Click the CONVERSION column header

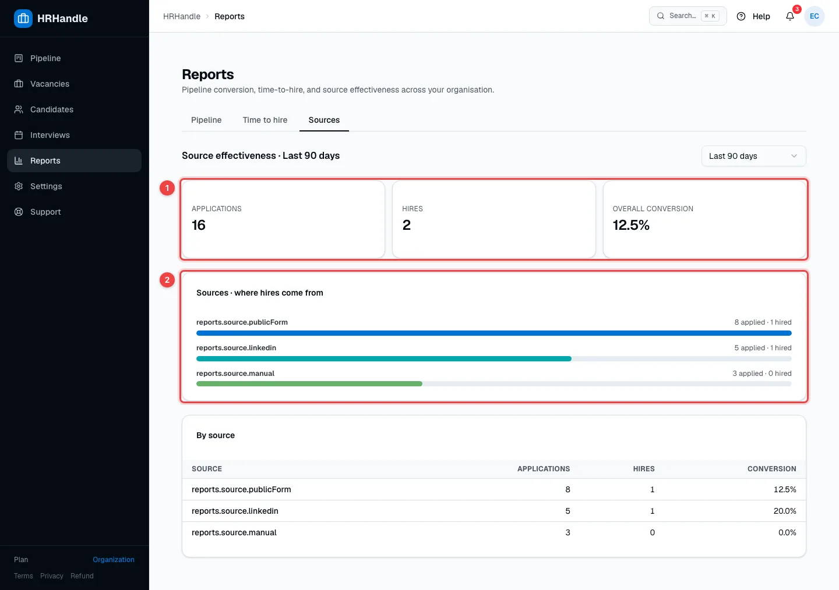(772, 469)
